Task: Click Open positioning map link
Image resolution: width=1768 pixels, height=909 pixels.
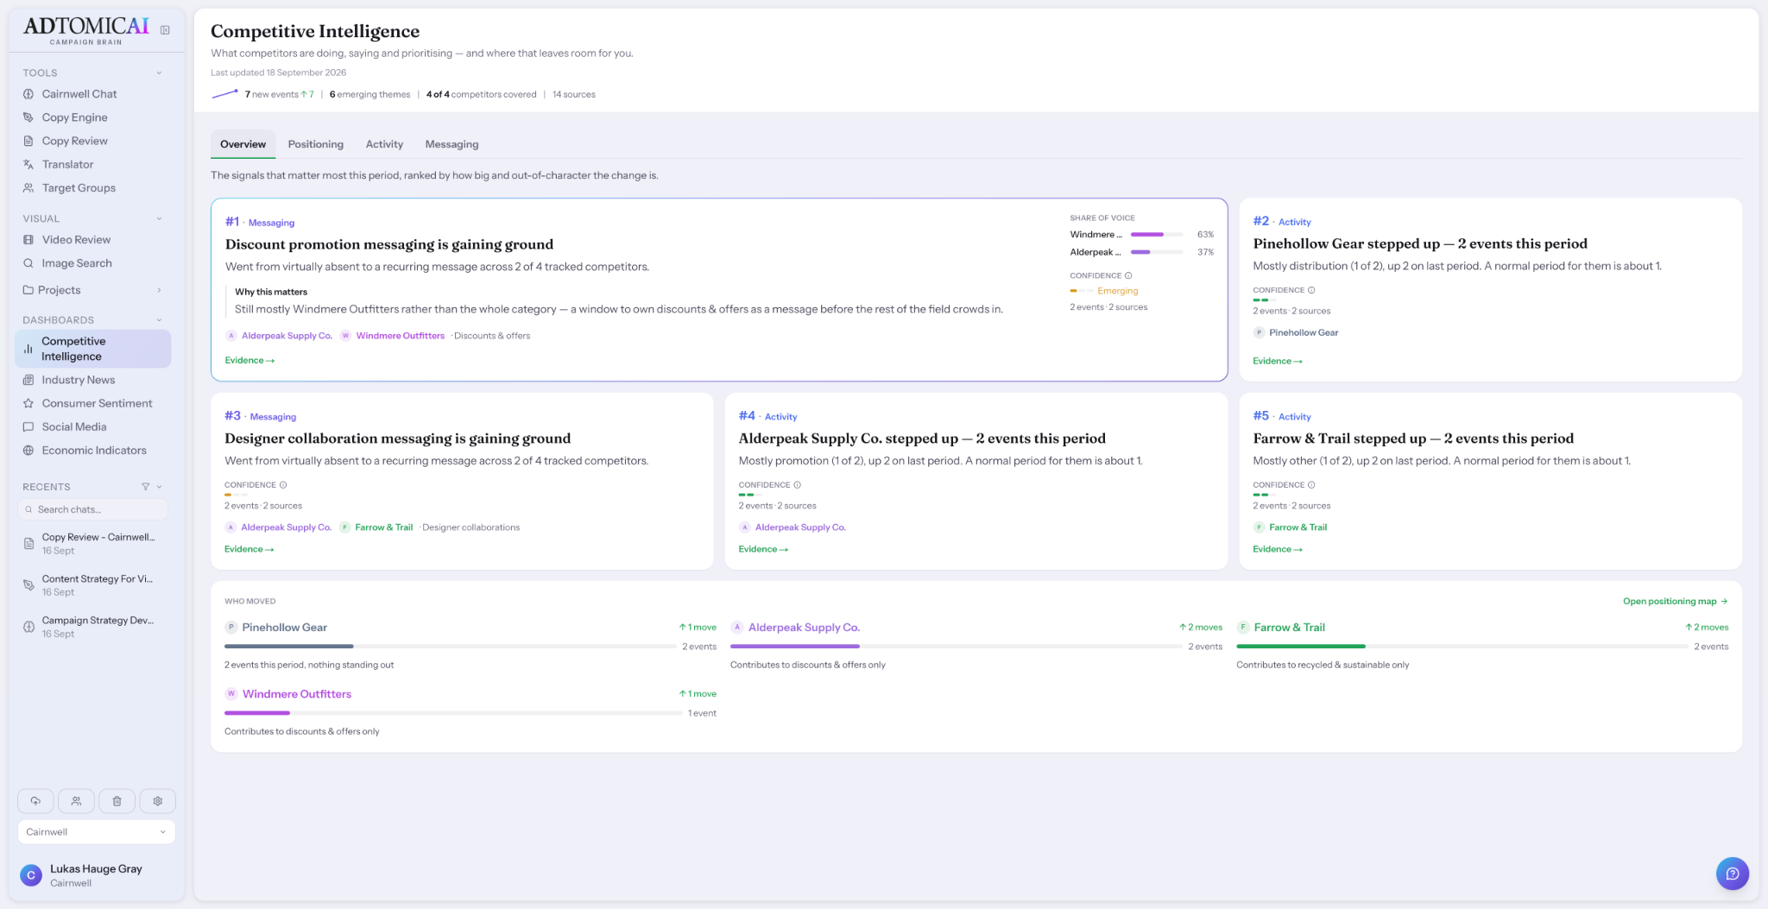Action: tap(1675, 602)
